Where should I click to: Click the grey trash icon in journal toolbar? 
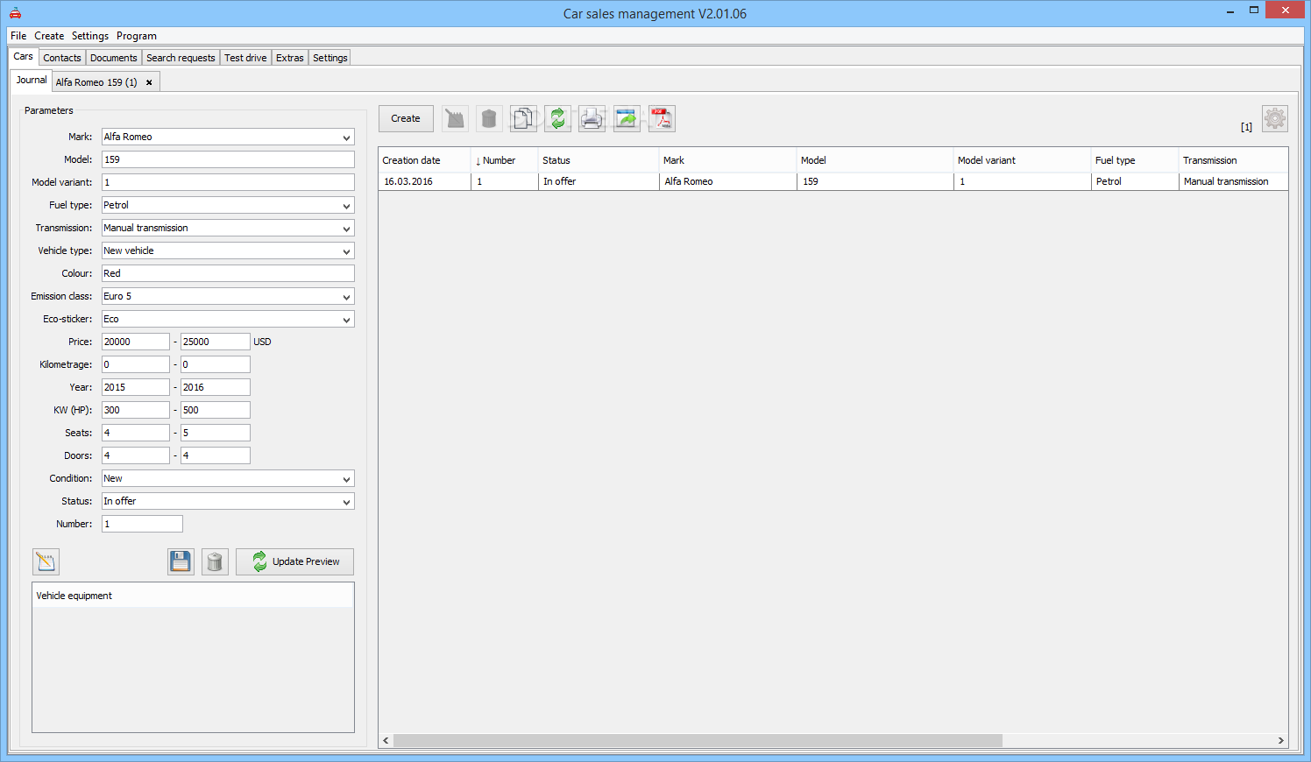(x=489, y=118)
